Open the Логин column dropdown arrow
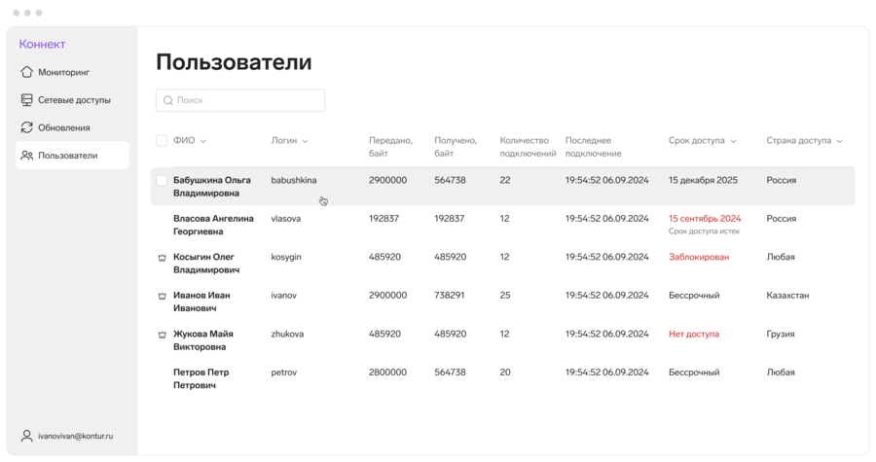 [305, 141]
